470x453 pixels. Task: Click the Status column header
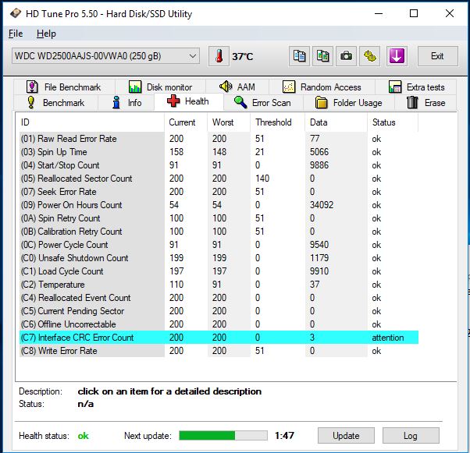click(x=393, y=122)
